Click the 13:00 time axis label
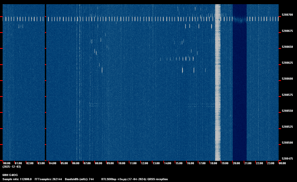Screen dimensions: 297x182 156,163
